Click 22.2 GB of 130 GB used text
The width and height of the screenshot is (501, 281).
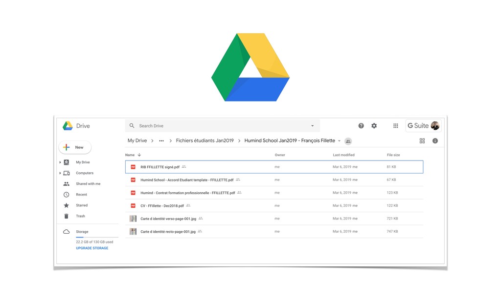94,242
